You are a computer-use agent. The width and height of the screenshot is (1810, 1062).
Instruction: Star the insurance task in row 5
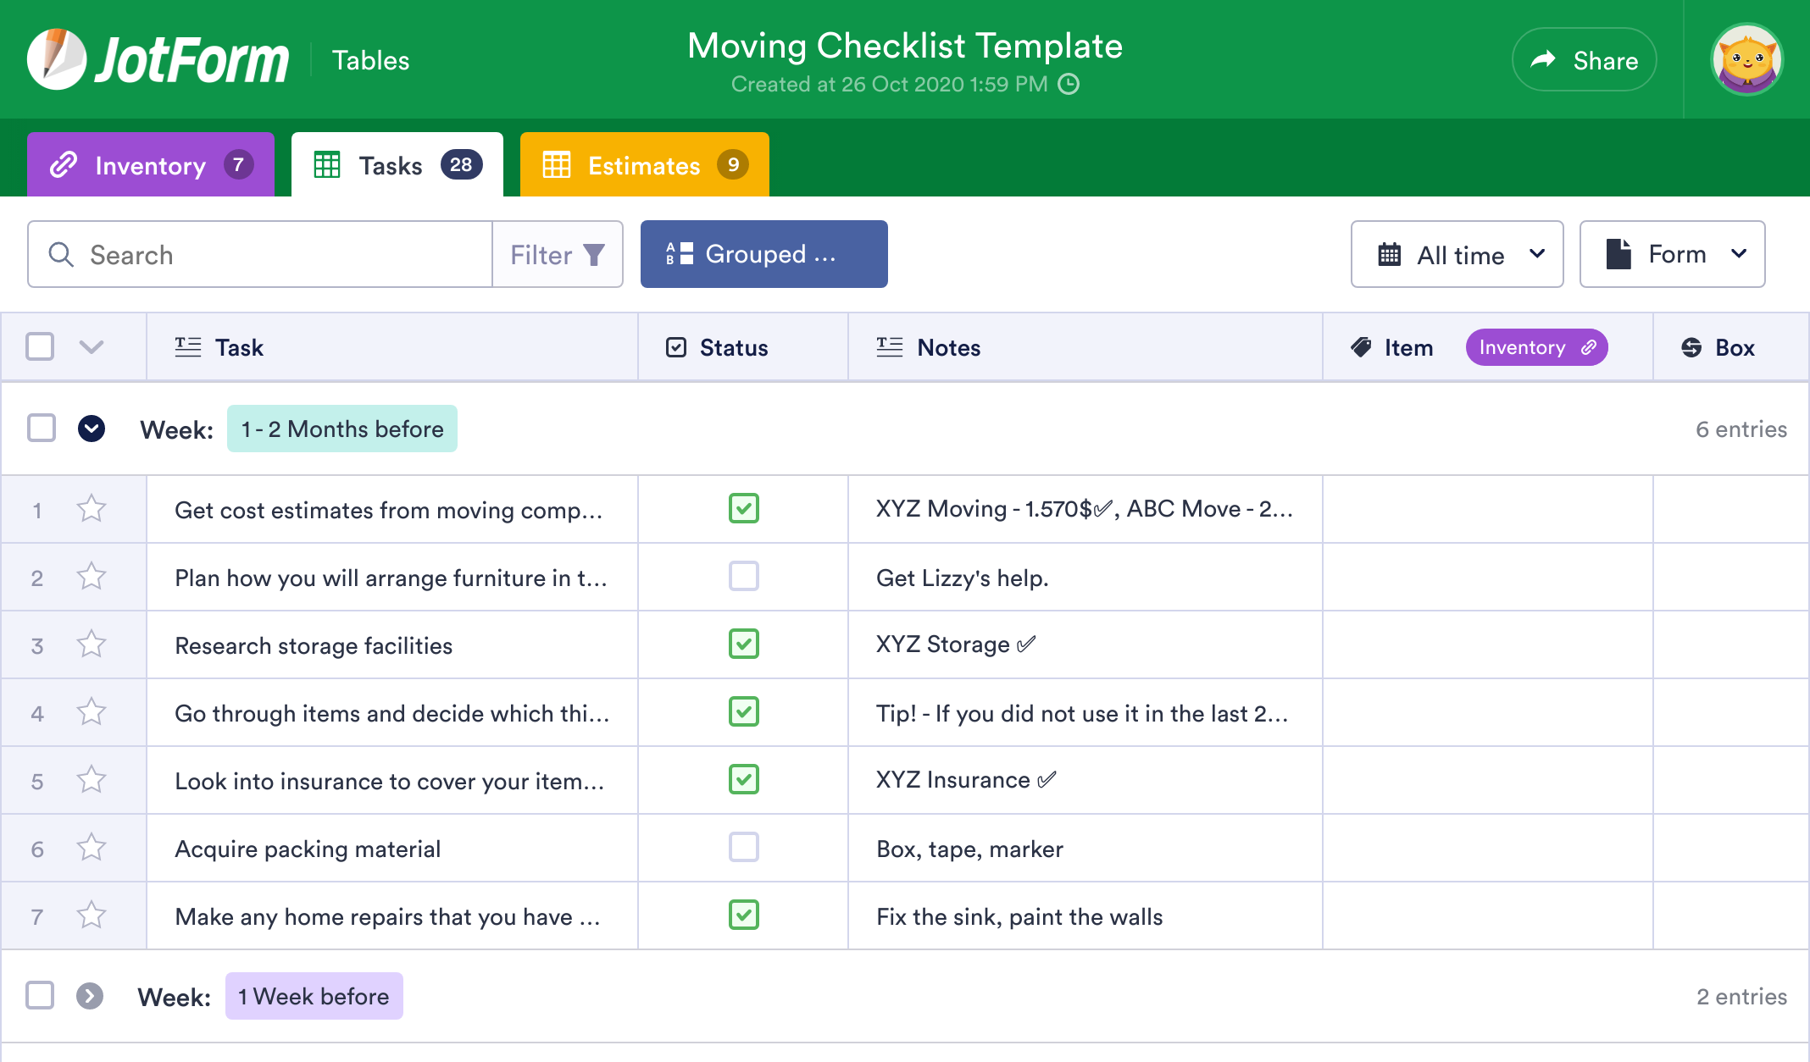click(92, 780)
